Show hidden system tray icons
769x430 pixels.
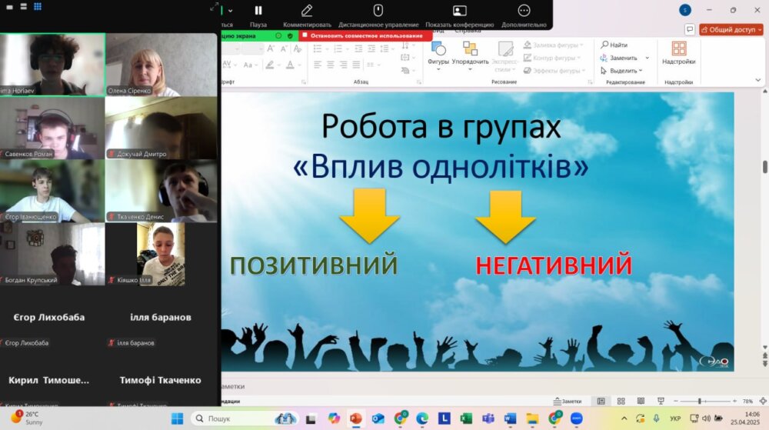click(x=624, y=418)
